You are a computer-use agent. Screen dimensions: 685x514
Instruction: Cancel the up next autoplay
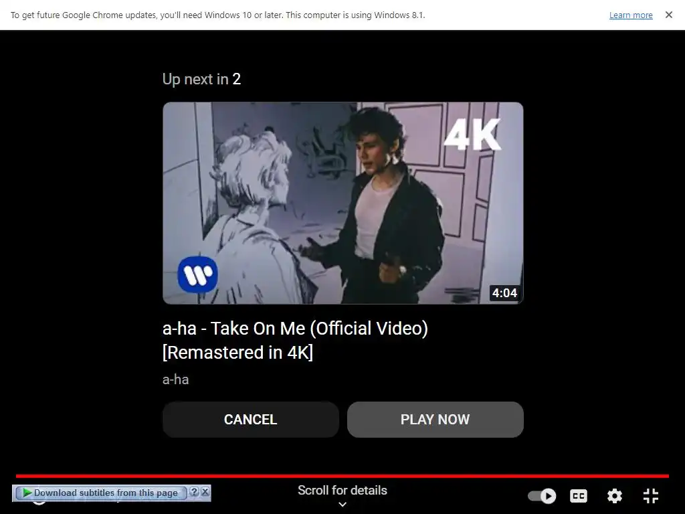point(251,420)
